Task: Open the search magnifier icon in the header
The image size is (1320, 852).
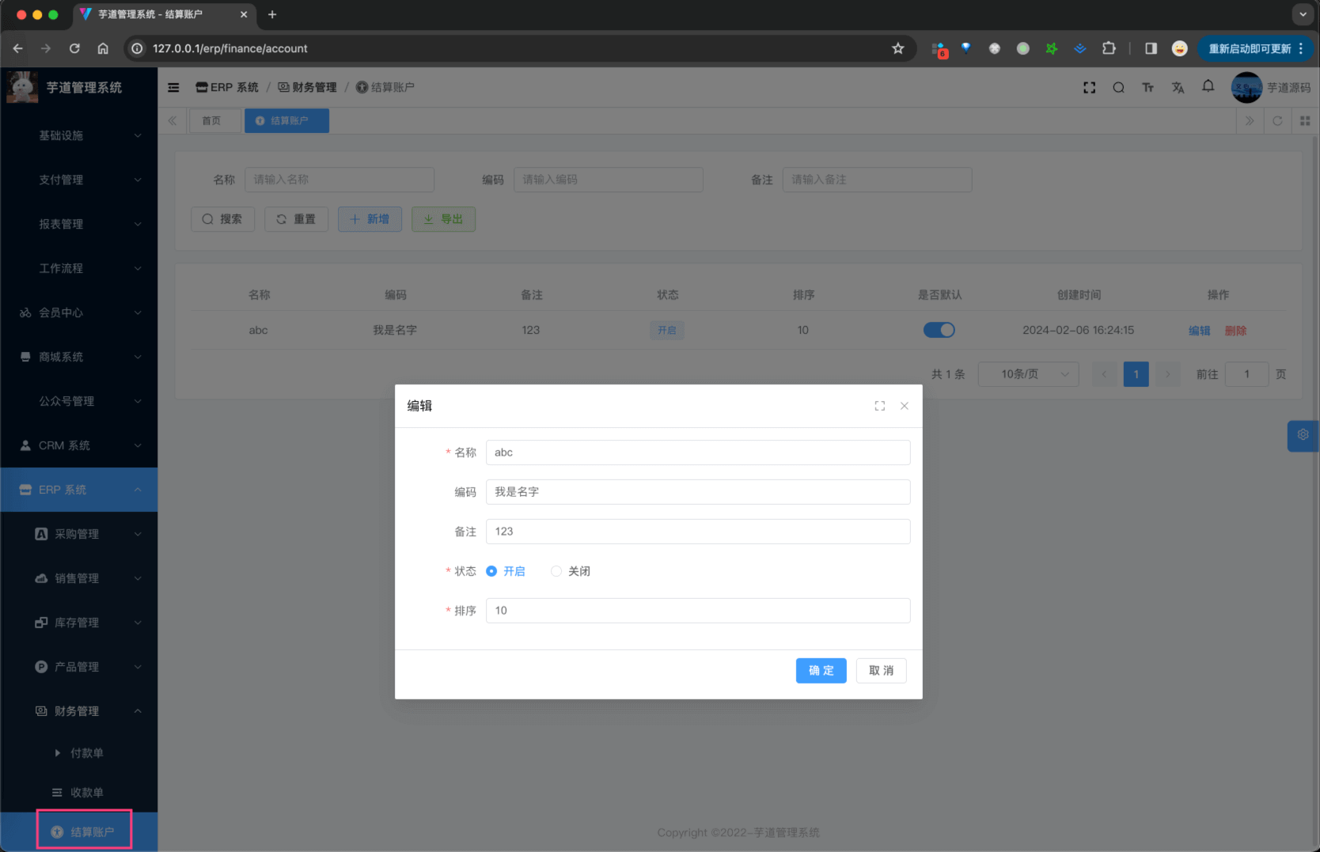Action: coord(1118,87)
